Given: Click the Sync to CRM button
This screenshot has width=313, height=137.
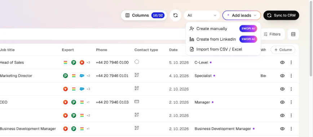Looking at the screenshot, I should pos(281,16).
